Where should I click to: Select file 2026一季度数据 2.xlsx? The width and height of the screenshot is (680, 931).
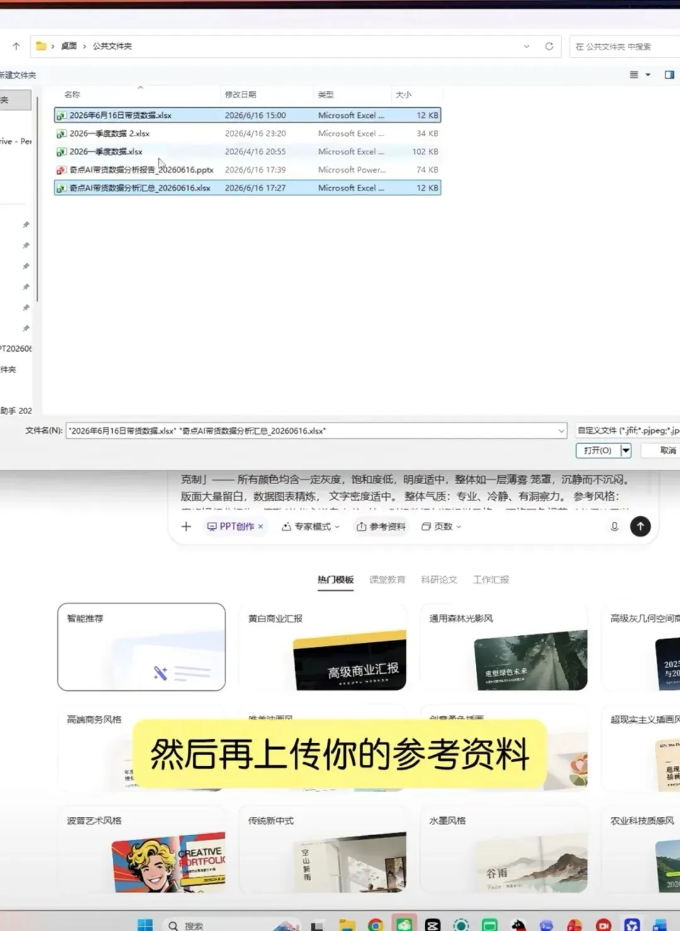pos(247,134)
